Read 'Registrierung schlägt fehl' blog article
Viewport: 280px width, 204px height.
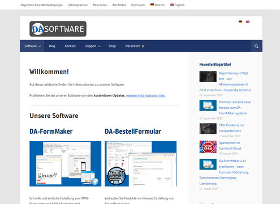(225, 82)
